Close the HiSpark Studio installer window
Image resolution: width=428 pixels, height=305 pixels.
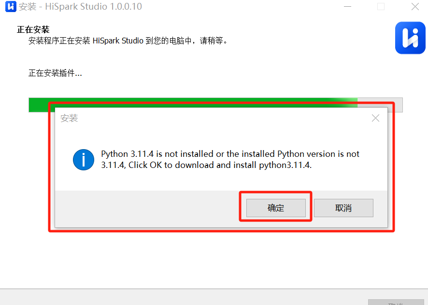pos(415,7)
